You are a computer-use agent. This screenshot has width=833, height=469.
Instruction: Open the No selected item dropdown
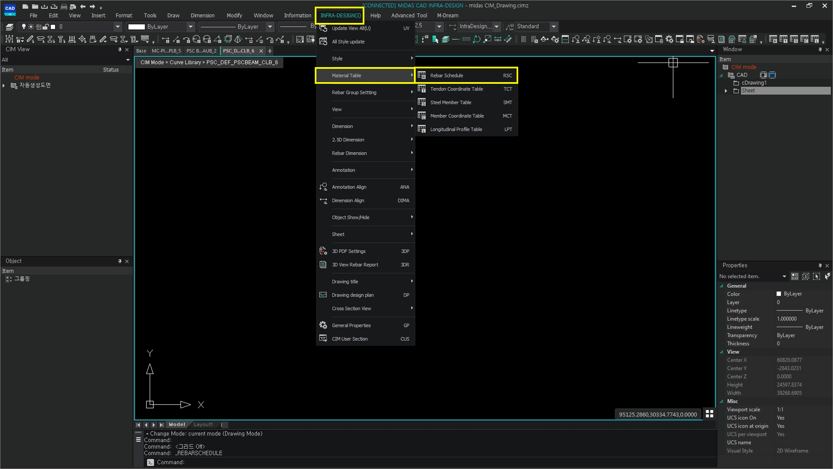coord(784,276)
